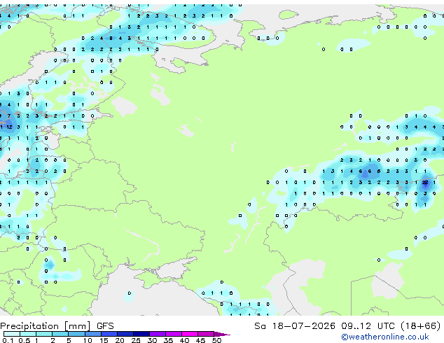
Task: Click the dark navy swatch between 25 and 30
Action: [x=141, y=334]
